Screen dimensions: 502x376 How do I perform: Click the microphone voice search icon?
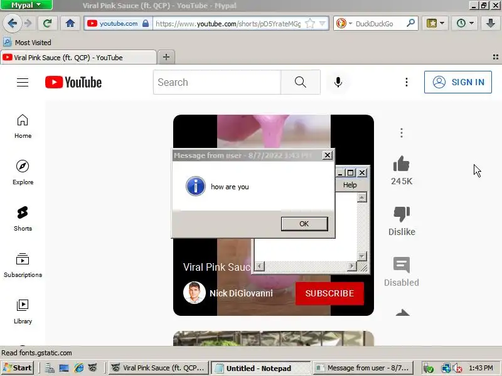(x=338, y=82)
